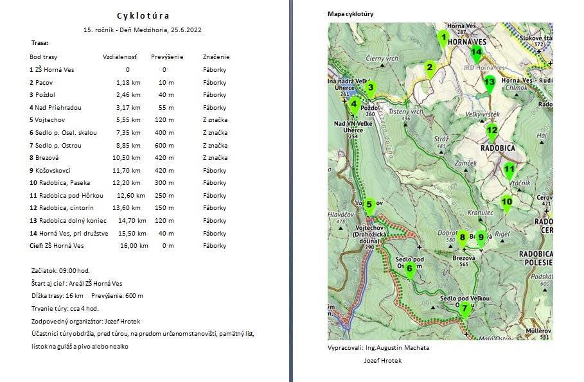Screen dimensions: 584x382
Task: Click the 'Vzdialenosť' column header
Action: pyautogui.click(x=120, y=57)
